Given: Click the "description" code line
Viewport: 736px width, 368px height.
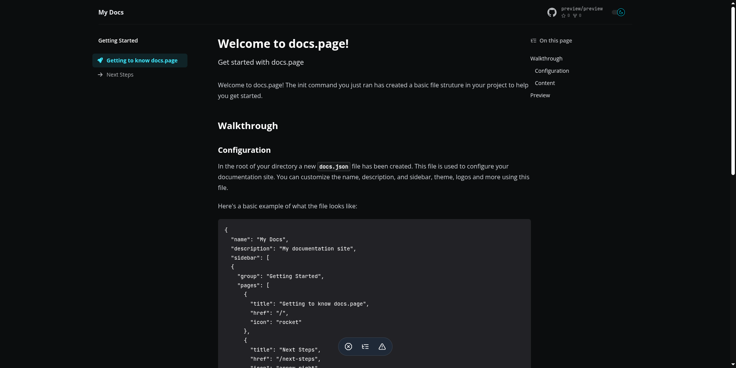Looking at the screenshot, I should coord(294,249).
